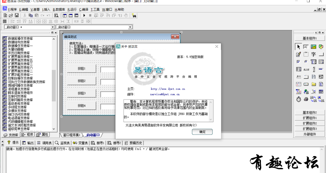Viewport: 326px width, 173px height.
Task: Open the first _启动窗口 * dropdown
Action: pos(53,27)
